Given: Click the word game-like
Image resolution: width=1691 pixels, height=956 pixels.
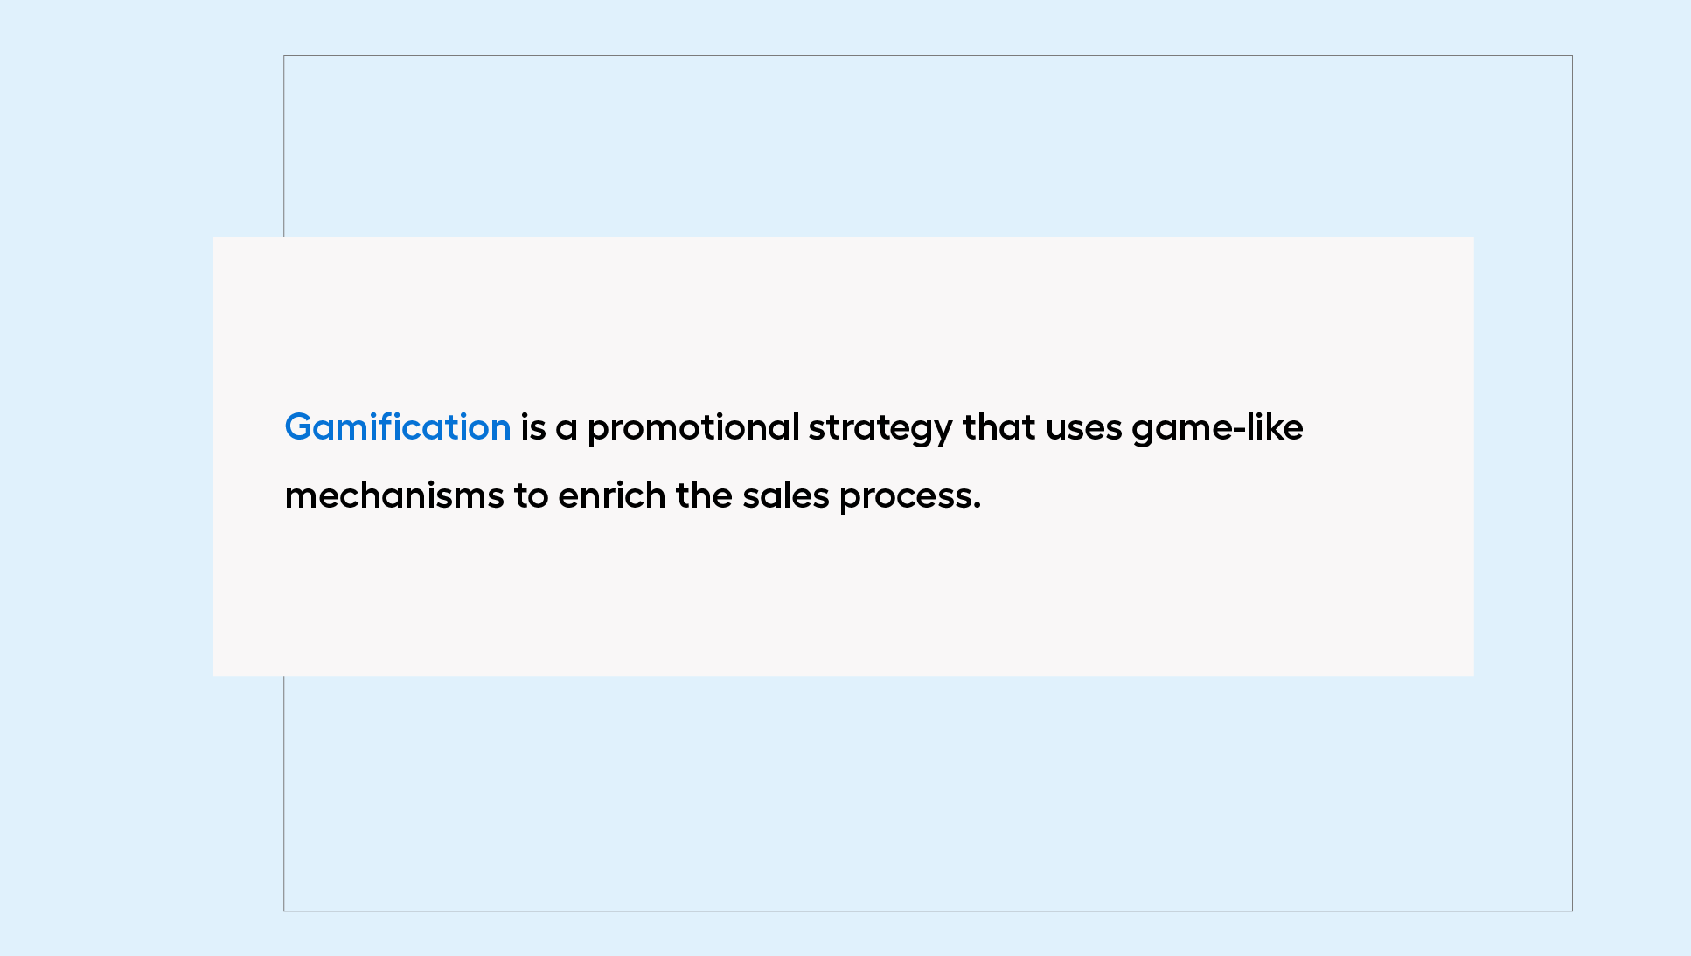Looking at the screenshot, I should pos(1217,429).
